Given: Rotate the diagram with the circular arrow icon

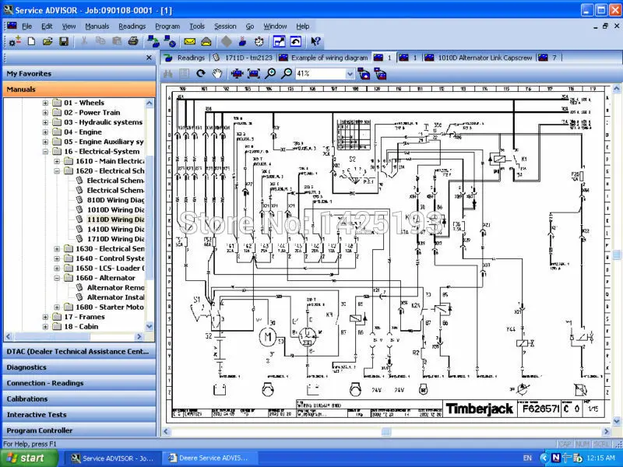Looking at the screenshot, I should (x=201, y=73).
